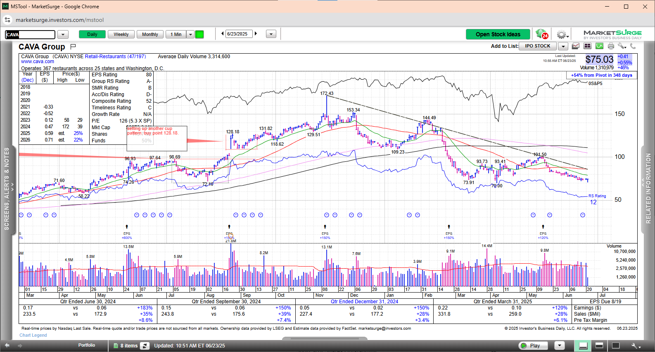Click the $75.03 current price
The height and width of the screenshot is (352, 655).
599,59
